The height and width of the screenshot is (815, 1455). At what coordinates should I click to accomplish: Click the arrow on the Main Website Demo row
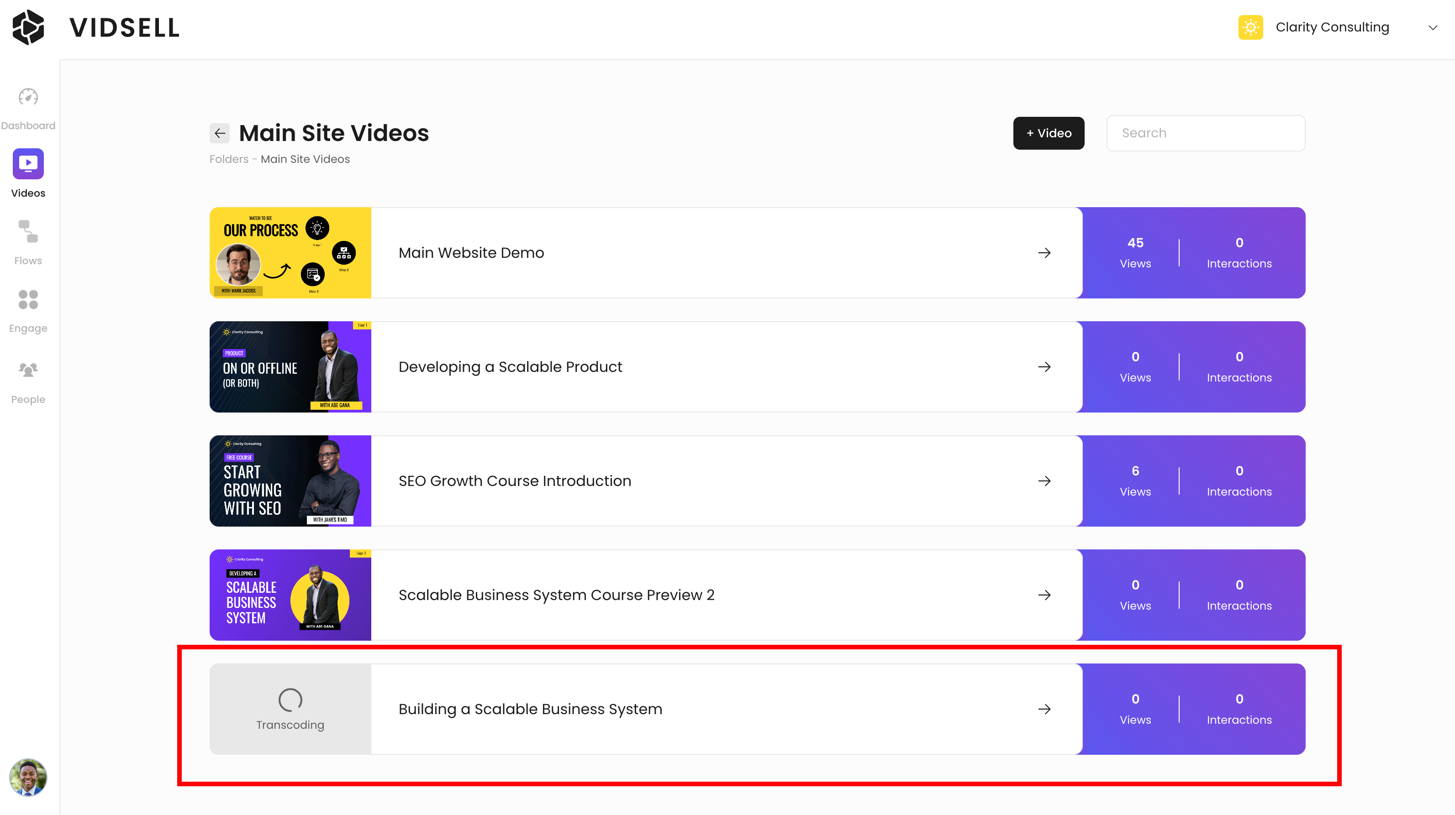point(1044,253)
